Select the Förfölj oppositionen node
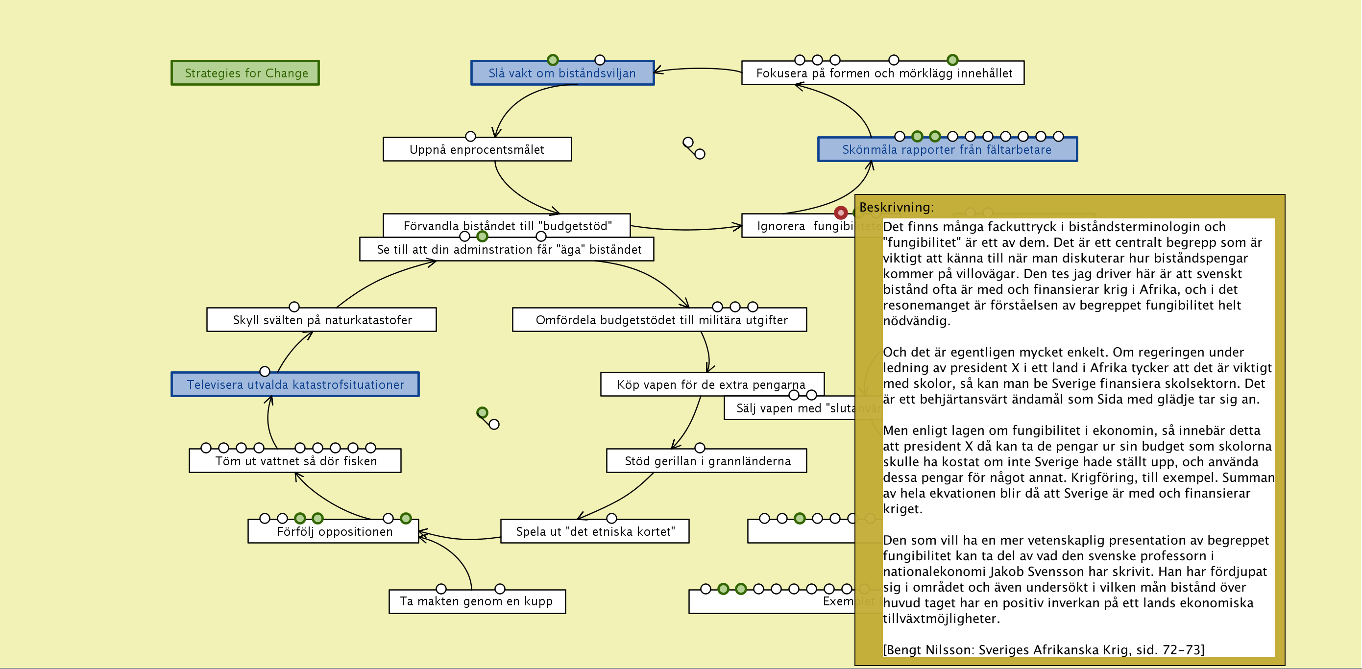Image resolution: width=1362 pixels, height=669 pixels. [334, 532]
